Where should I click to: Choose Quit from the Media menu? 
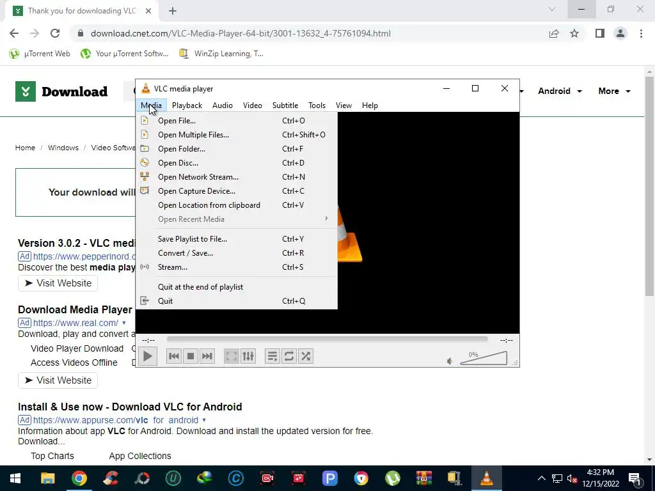(x=237, y=301)
